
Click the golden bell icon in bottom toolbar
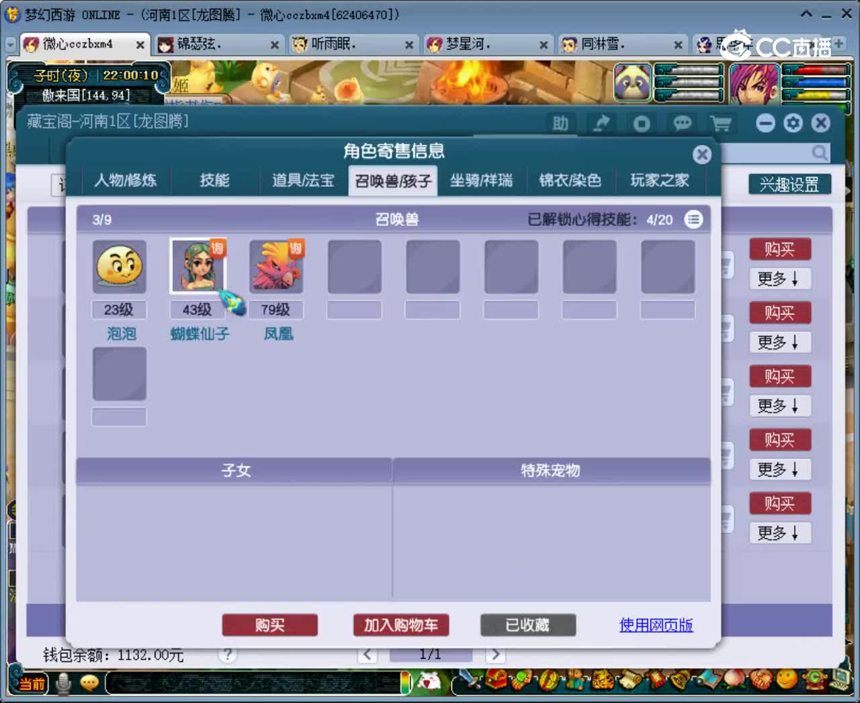[x=680, y=680]
